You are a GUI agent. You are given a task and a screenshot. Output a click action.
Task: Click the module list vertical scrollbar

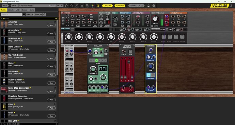coord(57,48)
